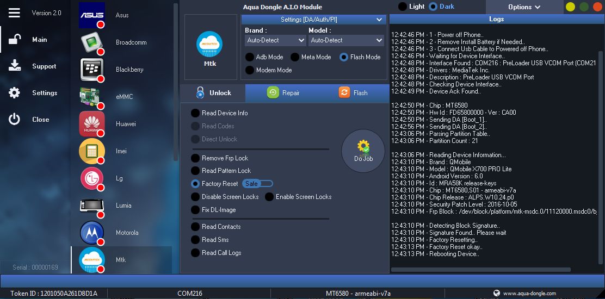The image size is (605, 299).
Task: Open the hamburger menu icon
Action: [14, 13]
